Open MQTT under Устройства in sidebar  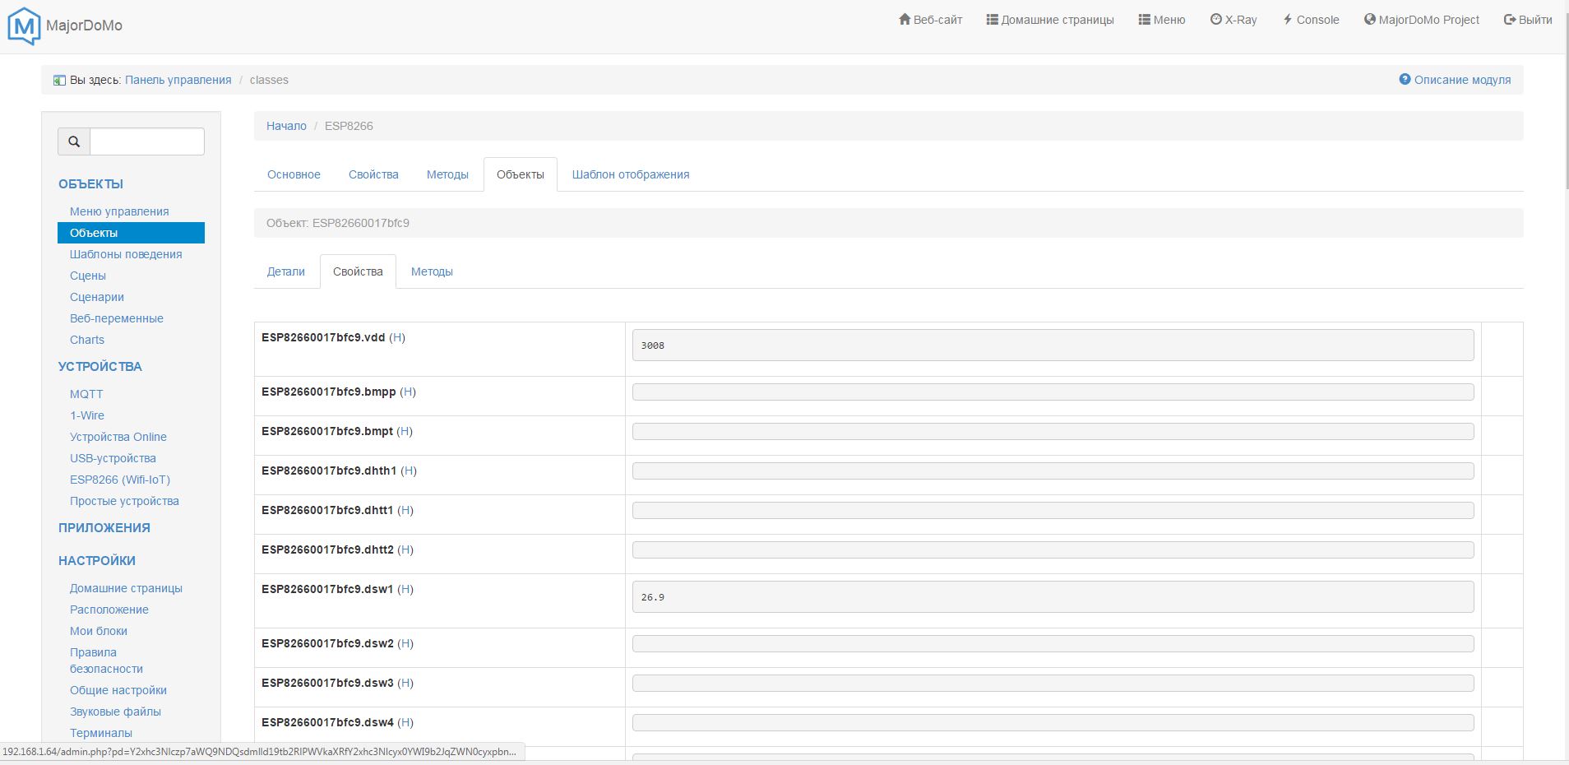pos(86,394)
